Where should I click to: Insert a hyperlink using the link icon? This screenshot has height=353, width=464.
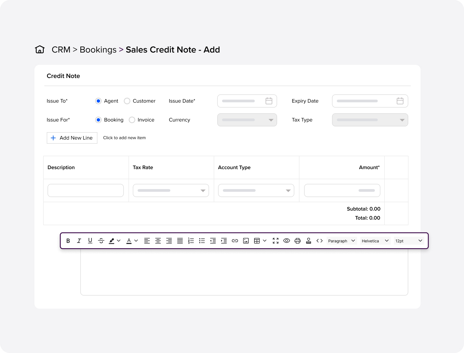pos(235,241)
